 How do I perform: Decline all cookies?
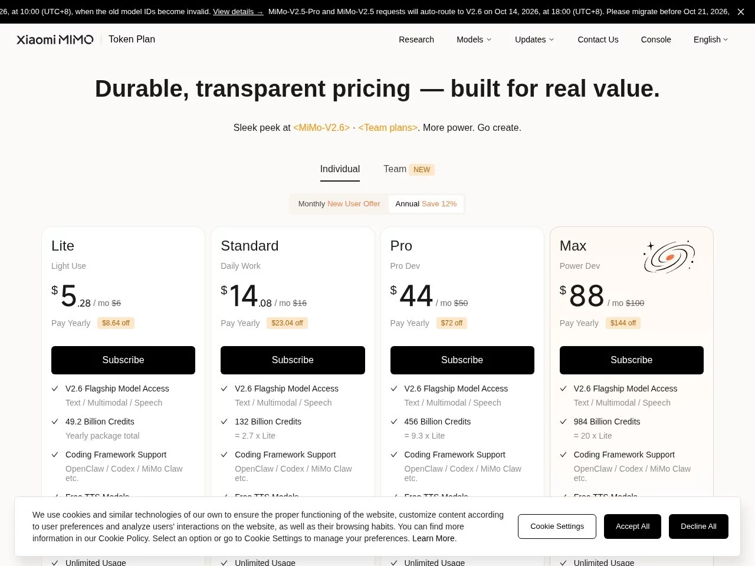[x=698, y=526]
